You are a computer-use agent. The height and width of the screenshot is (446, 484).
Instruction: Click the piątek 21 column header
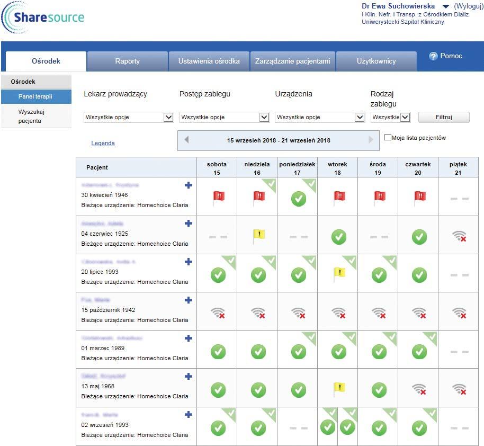458,168
